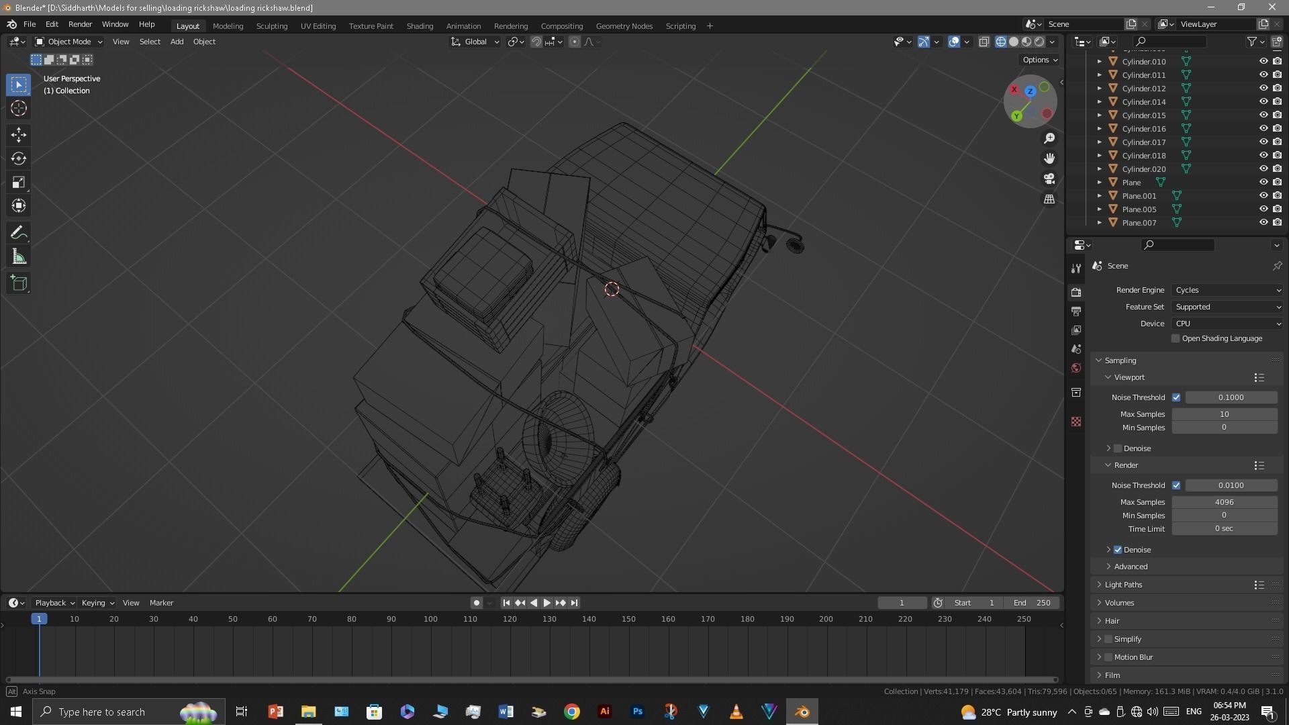Enable the Simplify checkbox

pos(1108,639)
